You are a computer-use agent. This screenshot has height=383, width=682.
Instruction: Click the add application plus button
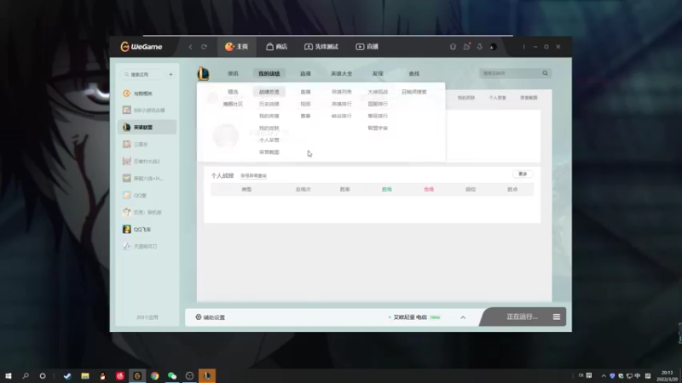point(170,74)
